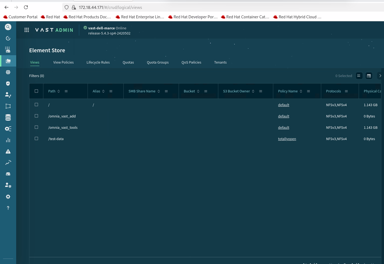Open the database stack icon
This screenshot has width=384, height=264.
pos(8,117)
